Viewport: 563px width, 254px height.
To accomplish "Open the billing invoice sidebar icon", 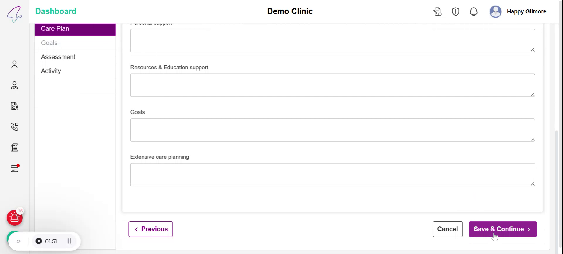I will pyautogui.click(x=14, y=106).
